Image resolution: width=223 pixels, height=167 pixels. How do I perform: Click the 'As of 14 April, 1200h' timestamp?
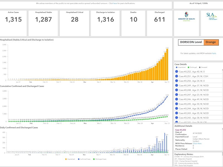[198, 3]
